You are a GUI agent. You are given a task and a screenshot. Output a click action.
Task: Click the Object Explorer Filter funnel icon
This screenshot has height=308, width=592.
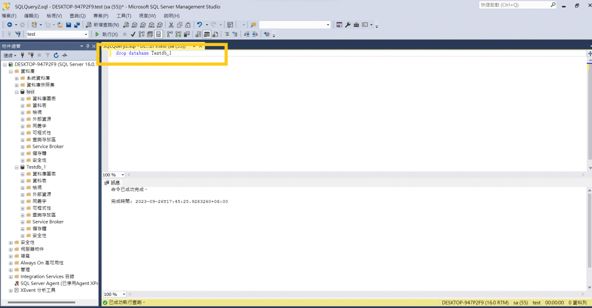47,55
